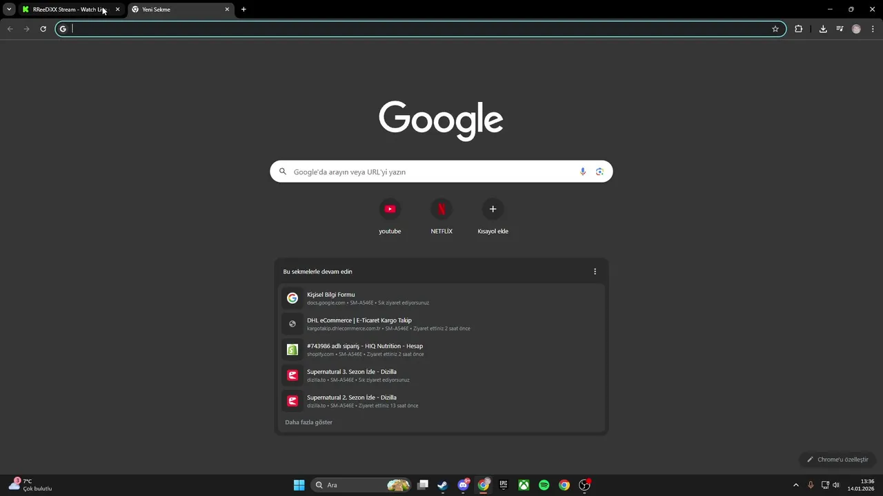Open options for Bu sekmelerle devam edin
This screenshot has height=496, width=883.
(x=595, y=271)
